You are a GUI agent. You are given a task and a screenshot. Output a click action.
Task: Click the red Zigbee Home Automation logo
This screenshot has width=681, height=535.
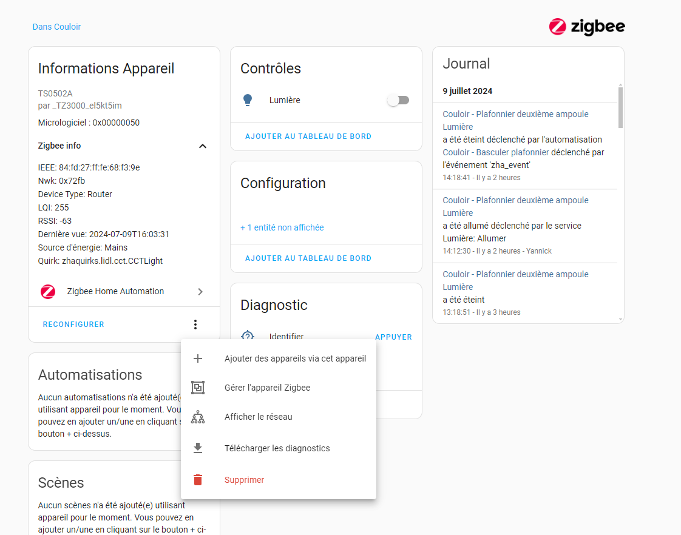click(48, 291)
